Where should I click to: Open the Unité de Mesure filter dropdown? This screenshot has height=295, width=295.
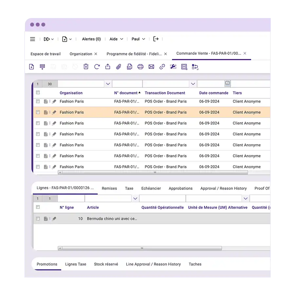(246, 199)
